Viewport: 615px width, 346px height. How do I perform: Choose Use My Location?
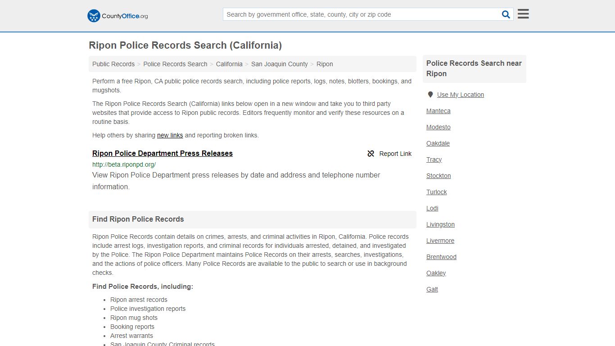tap(461, 95)
